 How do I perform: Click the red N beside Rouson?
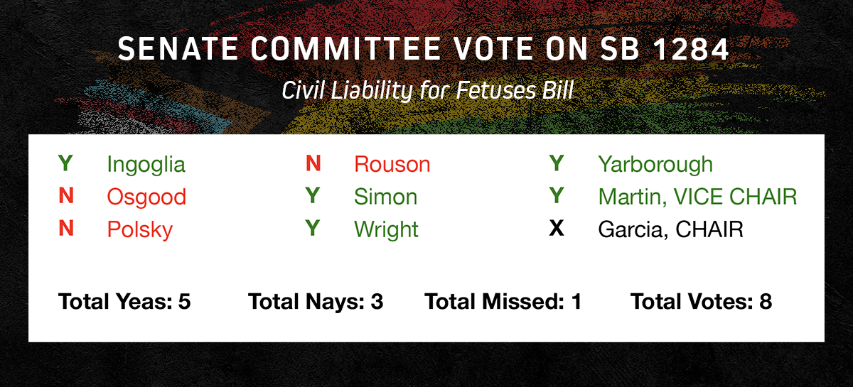[313, 164]
